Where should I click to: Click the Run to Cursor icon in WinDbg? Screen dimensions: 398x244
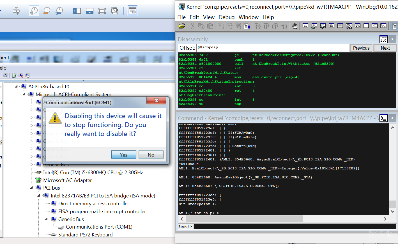tap(284, 26)
